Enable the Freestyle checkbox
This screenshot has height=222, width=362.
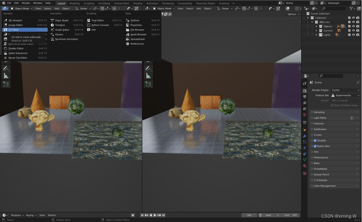[x=315, y=180]
